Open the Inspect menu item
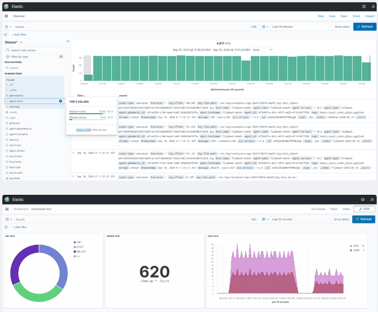The image size is (378, 312). coord(370,16)
